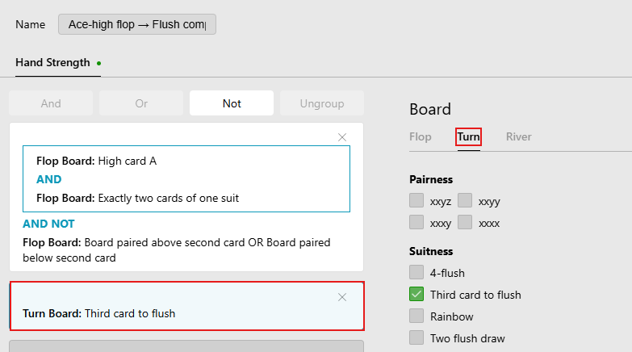This screenshot has width=632, height=352.
Task: Remove the flop board condition group
Action: [341, 137]
